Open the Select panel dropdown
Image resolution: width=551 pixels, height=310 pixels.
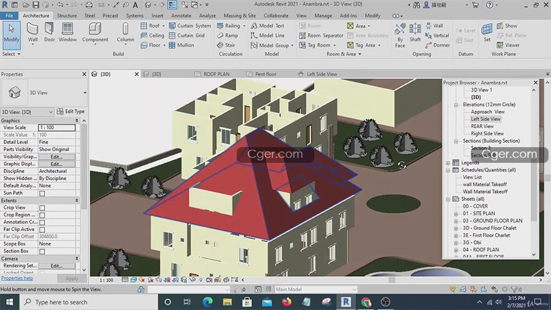click(11, 54)
